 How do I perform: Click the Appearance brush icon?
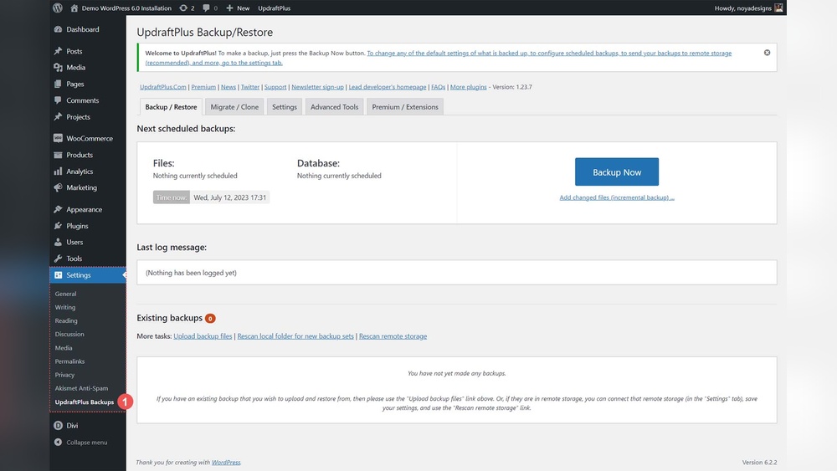(x=59, y=210)
